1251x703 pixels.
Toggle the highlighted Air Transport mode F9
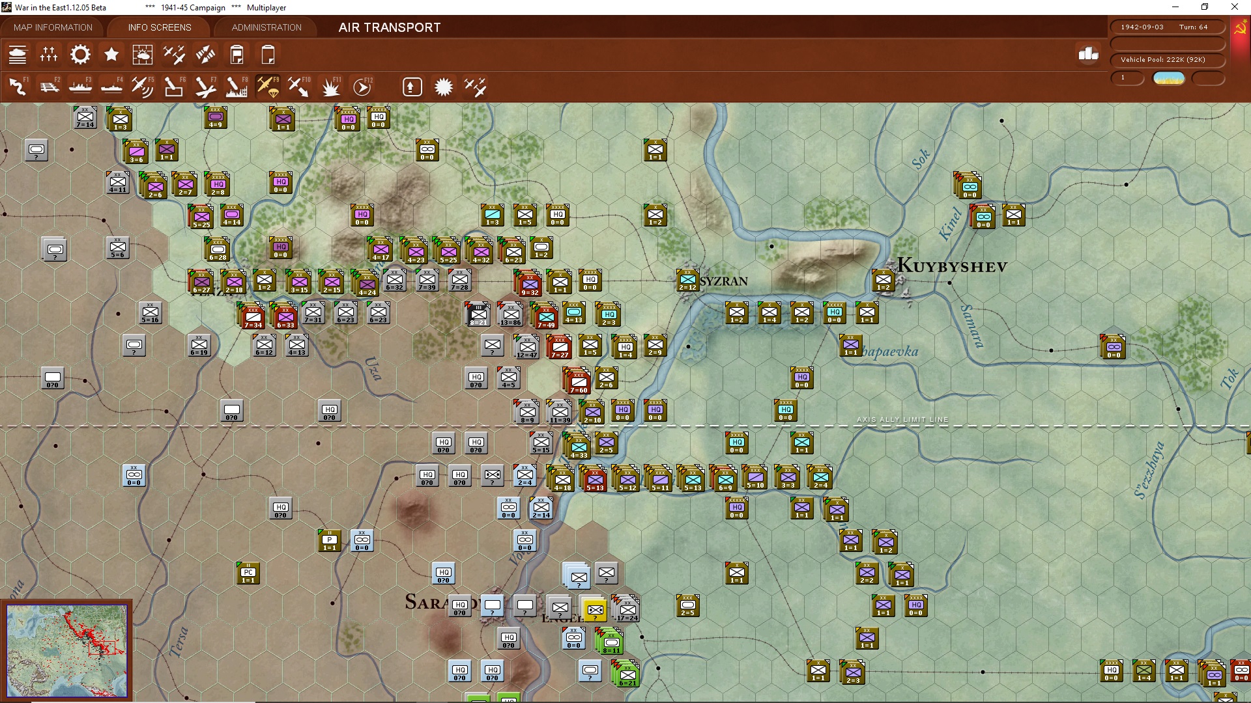tap(268, 87)
